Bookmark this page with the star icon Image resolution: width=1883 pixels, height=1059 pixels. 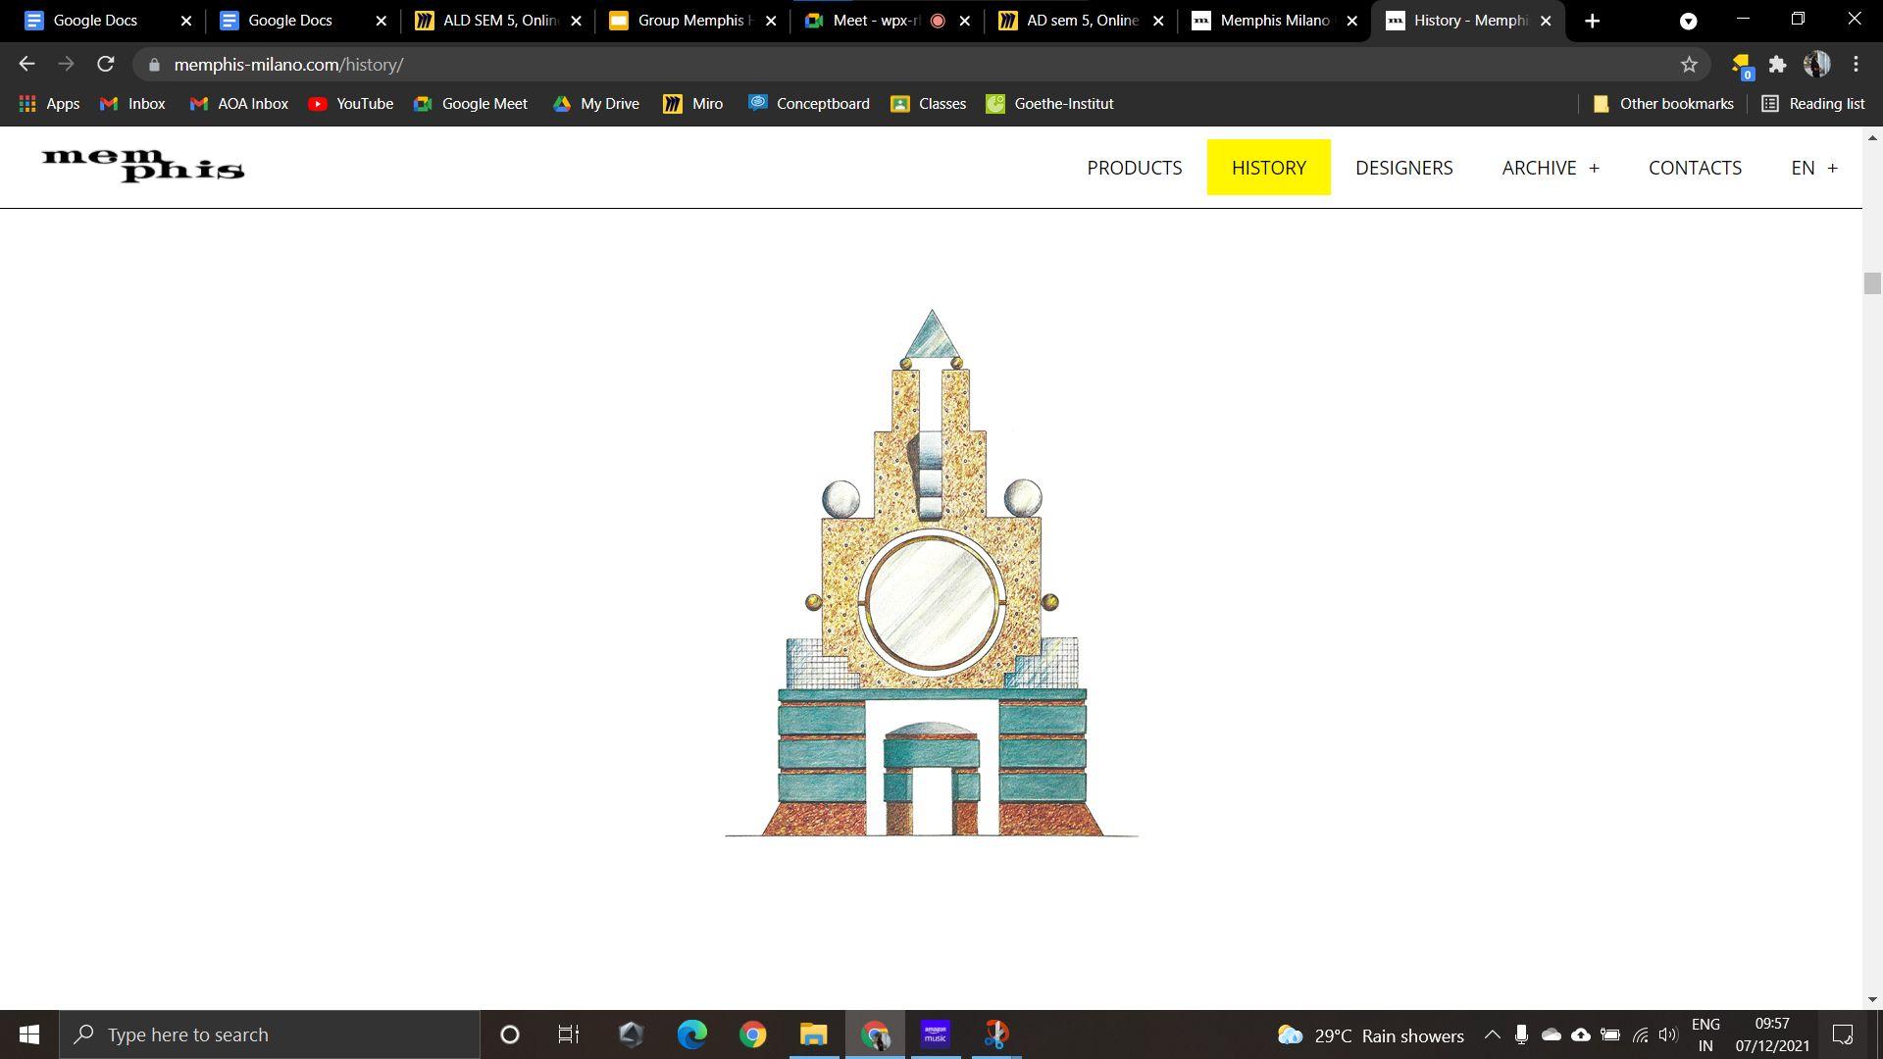(1689, 64)
